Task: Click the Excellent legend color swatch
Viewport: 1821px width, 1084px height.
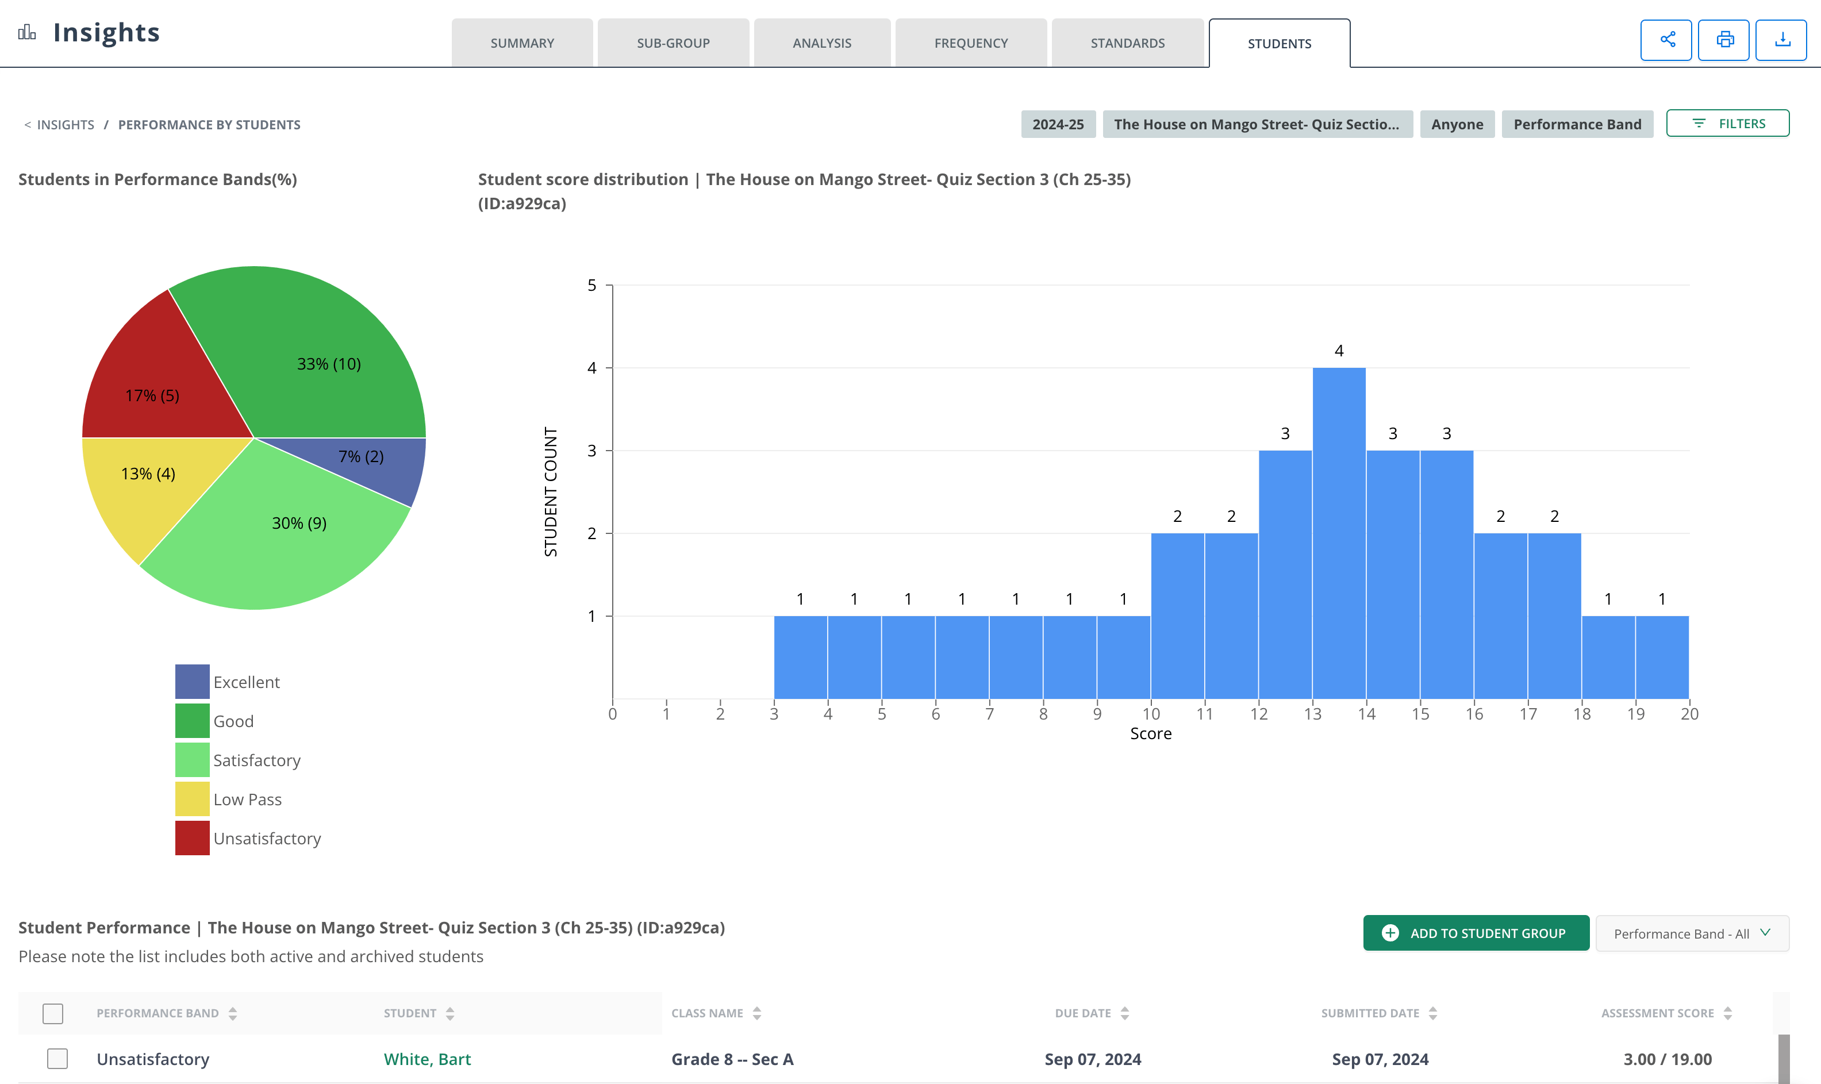Action: click(192, 682)
